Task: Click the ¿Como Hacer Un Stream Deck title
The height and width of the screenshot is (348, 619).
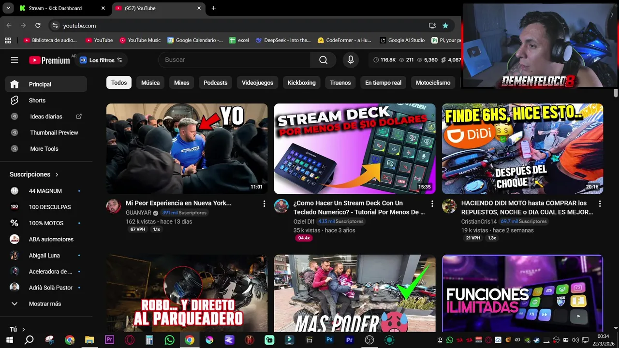Action: tap(359, 208)
